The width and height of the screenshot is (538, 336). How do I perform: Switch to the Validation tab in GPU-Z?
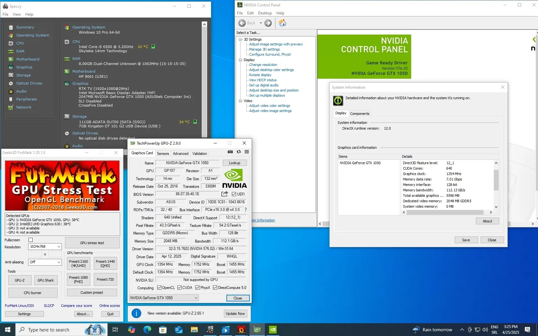pos(200,154)
